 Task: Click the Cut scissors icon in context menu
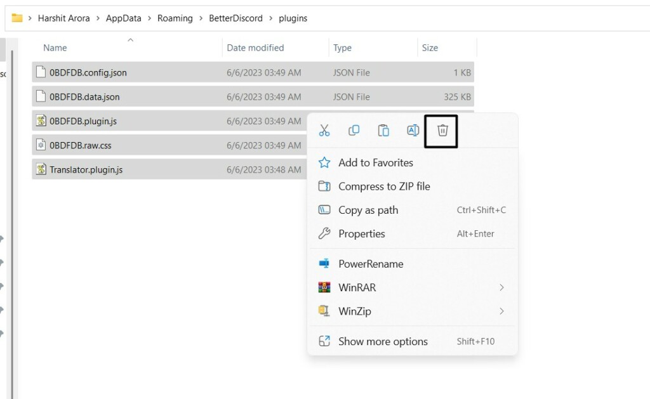324,131
